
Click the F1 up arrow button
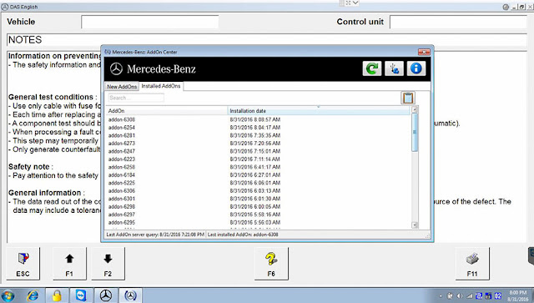[69, 264]
